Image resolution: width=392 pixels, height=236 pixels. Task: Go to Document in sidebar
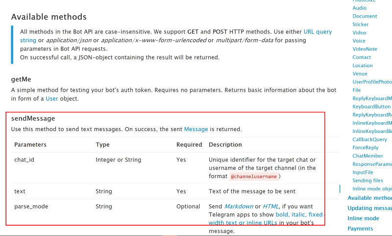tap(365, 16)
